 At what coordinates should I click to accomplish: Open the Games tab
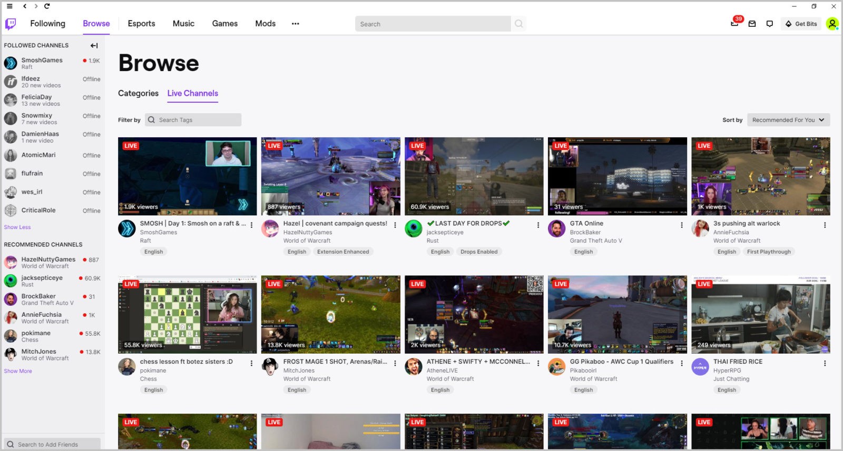tap(225, 24)
